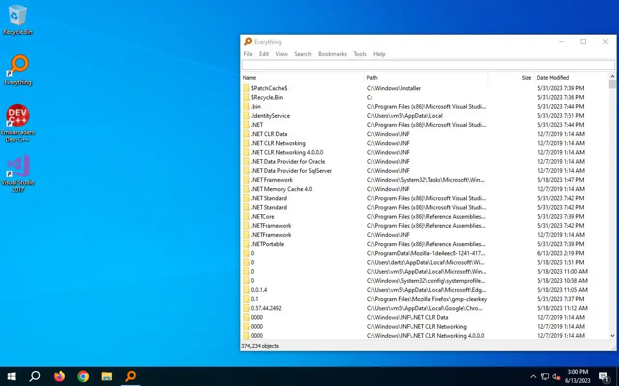Open taskbar search magnifier
This screenshot has width=619, height=386.
click(35, 376)
